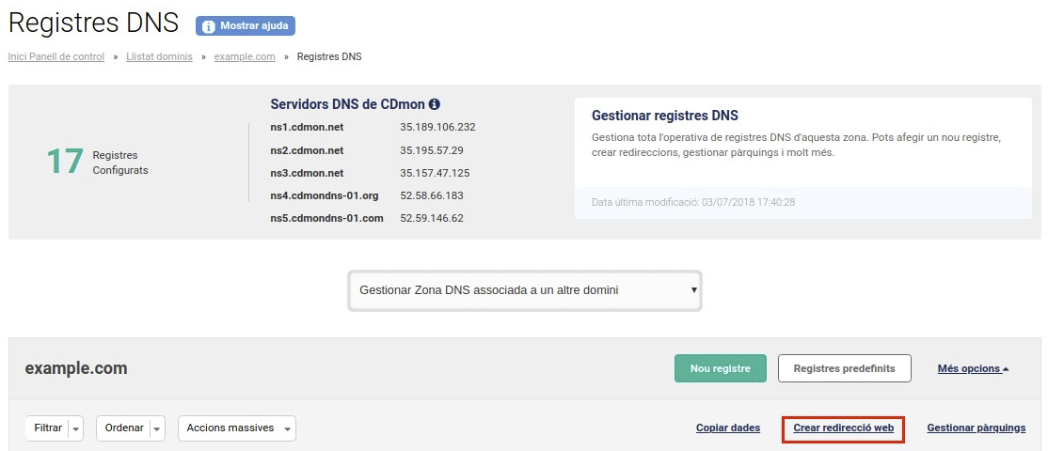This screenshot has height=451, width=1048.
Task: Click the 17 Registres Configurats counter
Action: [x=97, y=163]
